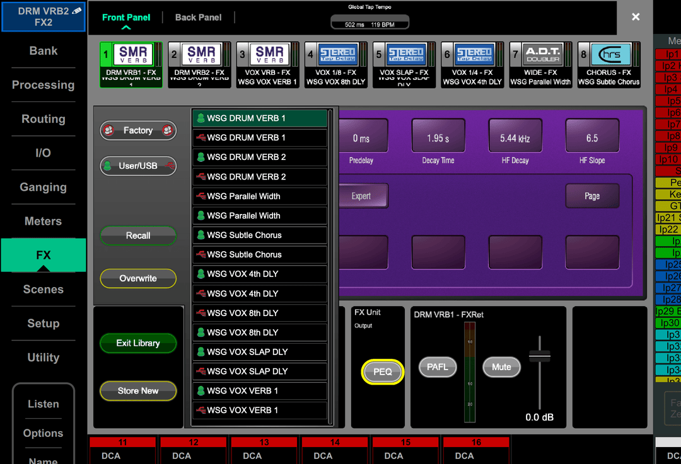The height and width of the screenshot is (464, 681).
Task: Open the Scenes page from the sidebar
Action: 43,289
